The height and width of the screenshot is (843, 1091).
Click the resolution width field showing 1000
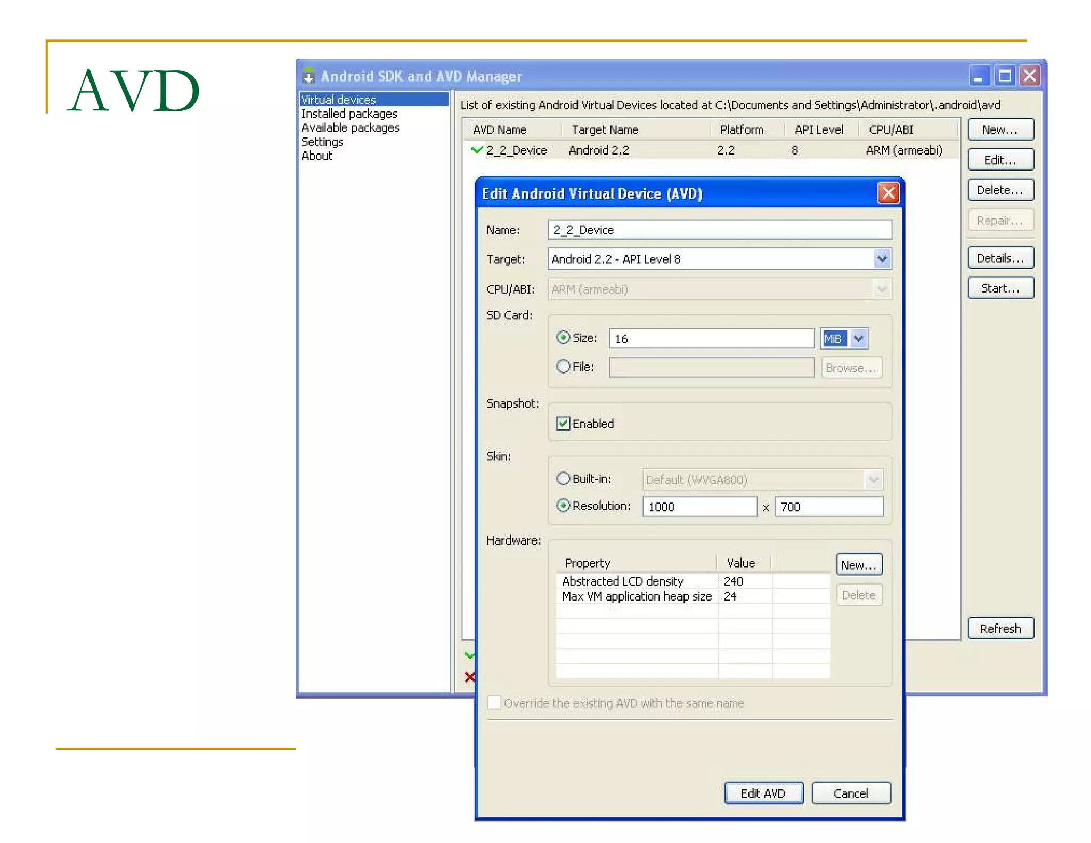(x=699, y=506)
